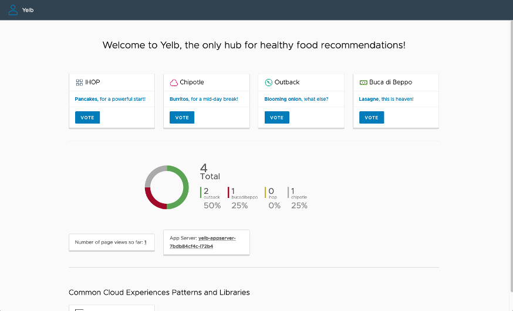Click the IHOP grid icon
Viewport: 513px width, 311px height.
pos(79,83)
